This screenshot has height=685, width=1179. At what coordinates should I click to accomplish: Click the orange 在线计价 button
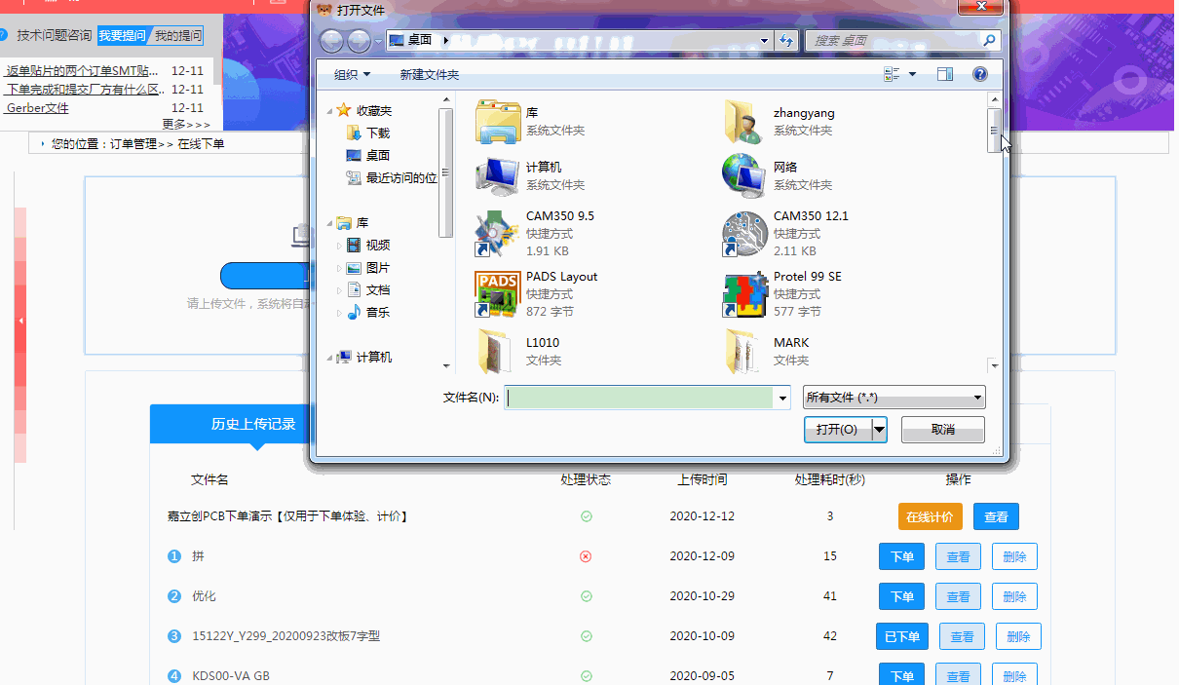click(x=930, y=517)
